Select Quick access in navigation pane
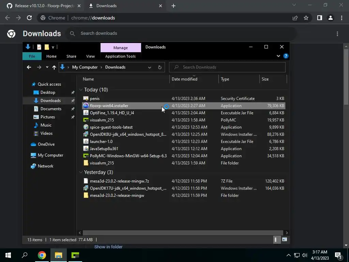The height and width of the screenshot is (262, 349). click(49, 84)
